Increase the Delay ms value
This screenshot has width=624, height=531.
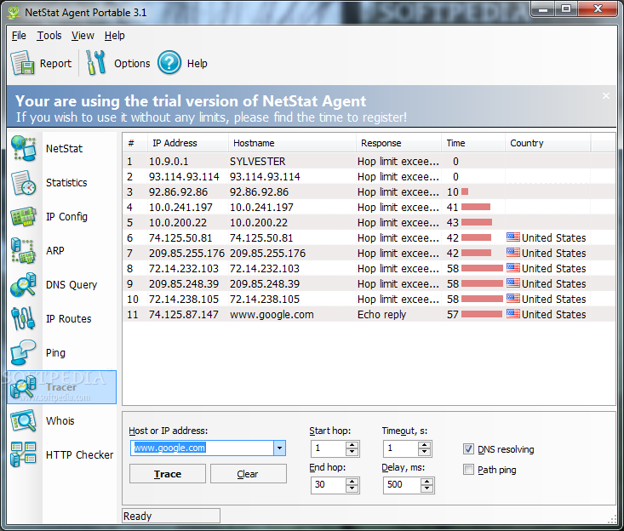click(426, 482)
